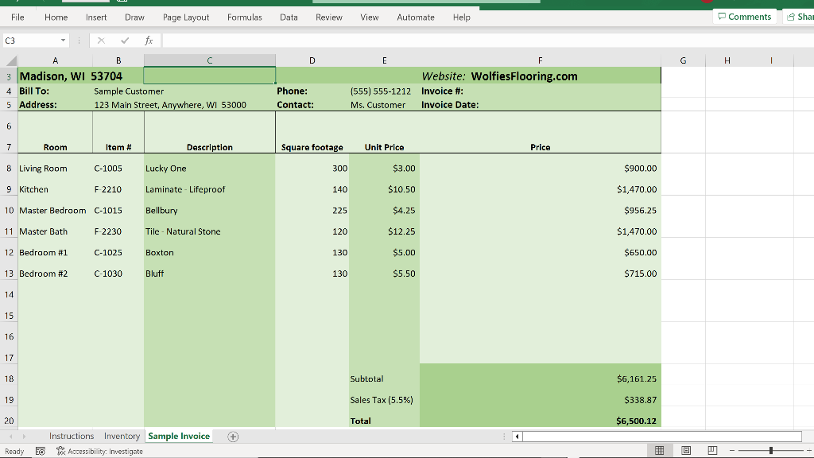Click the Invoice # label cell
This screenshot has height=458, width=814.
click(442, 91)
